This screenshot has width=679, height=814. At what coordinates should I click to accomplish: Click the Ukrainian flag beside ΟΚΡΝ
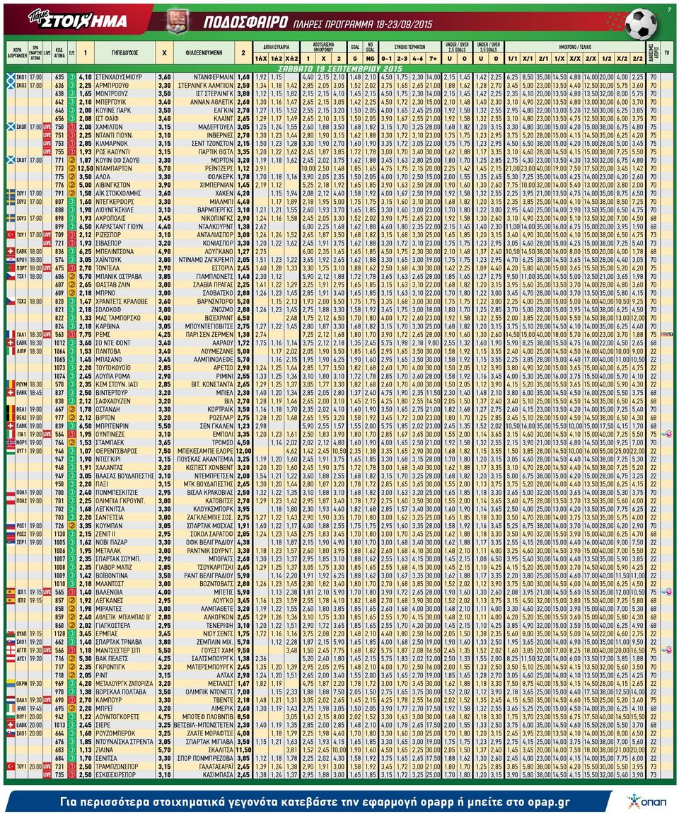pyautogui.click(x=11, y=683)
